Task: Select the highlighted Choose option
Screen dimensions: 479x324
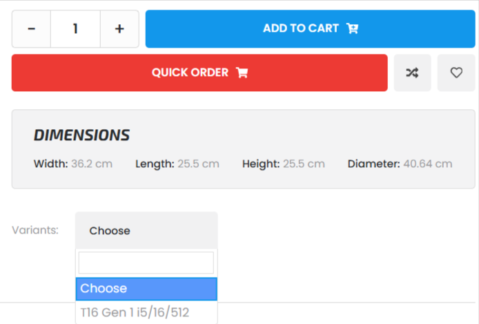Action: [146, 289]
